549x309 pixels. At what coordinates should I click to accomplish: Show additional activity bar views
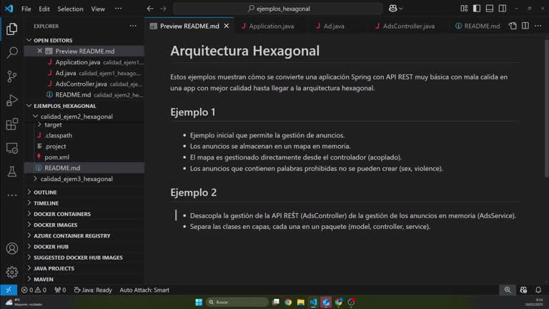(x=12, y=195)
